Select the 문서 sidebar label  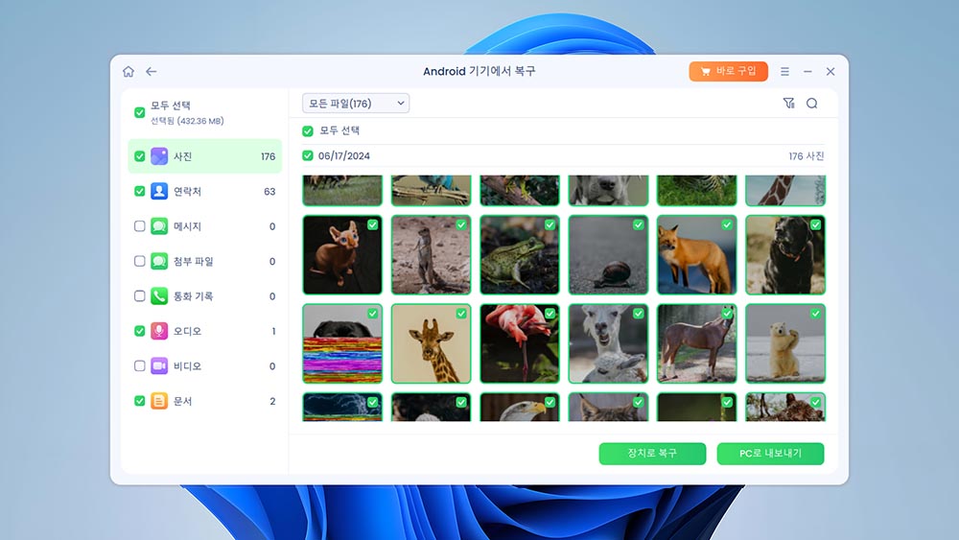(x=183, y=401)
